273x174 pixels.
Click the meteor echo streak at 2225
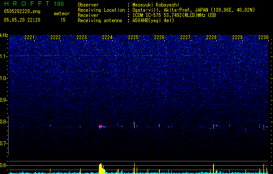click(x=134, y=125)
